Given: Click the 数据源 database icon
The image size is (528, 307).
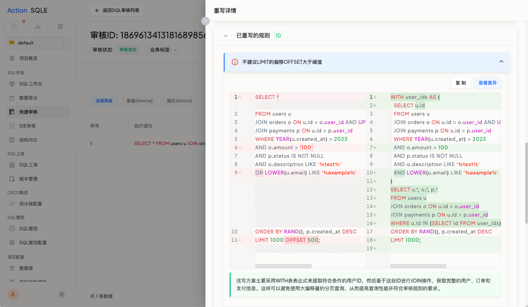Looking at the screenshot, I should (x=12, y=268).
